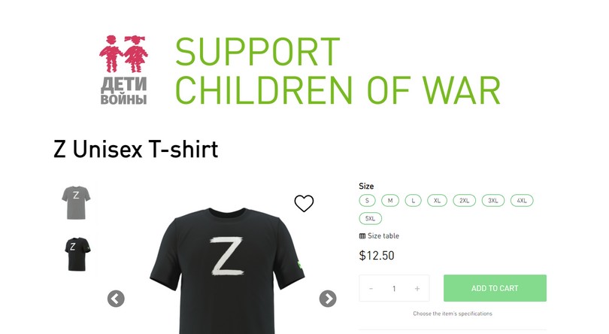Screen dimensions: 609x334
Task: Choose the 3XL size option
Action: point(493,201)
